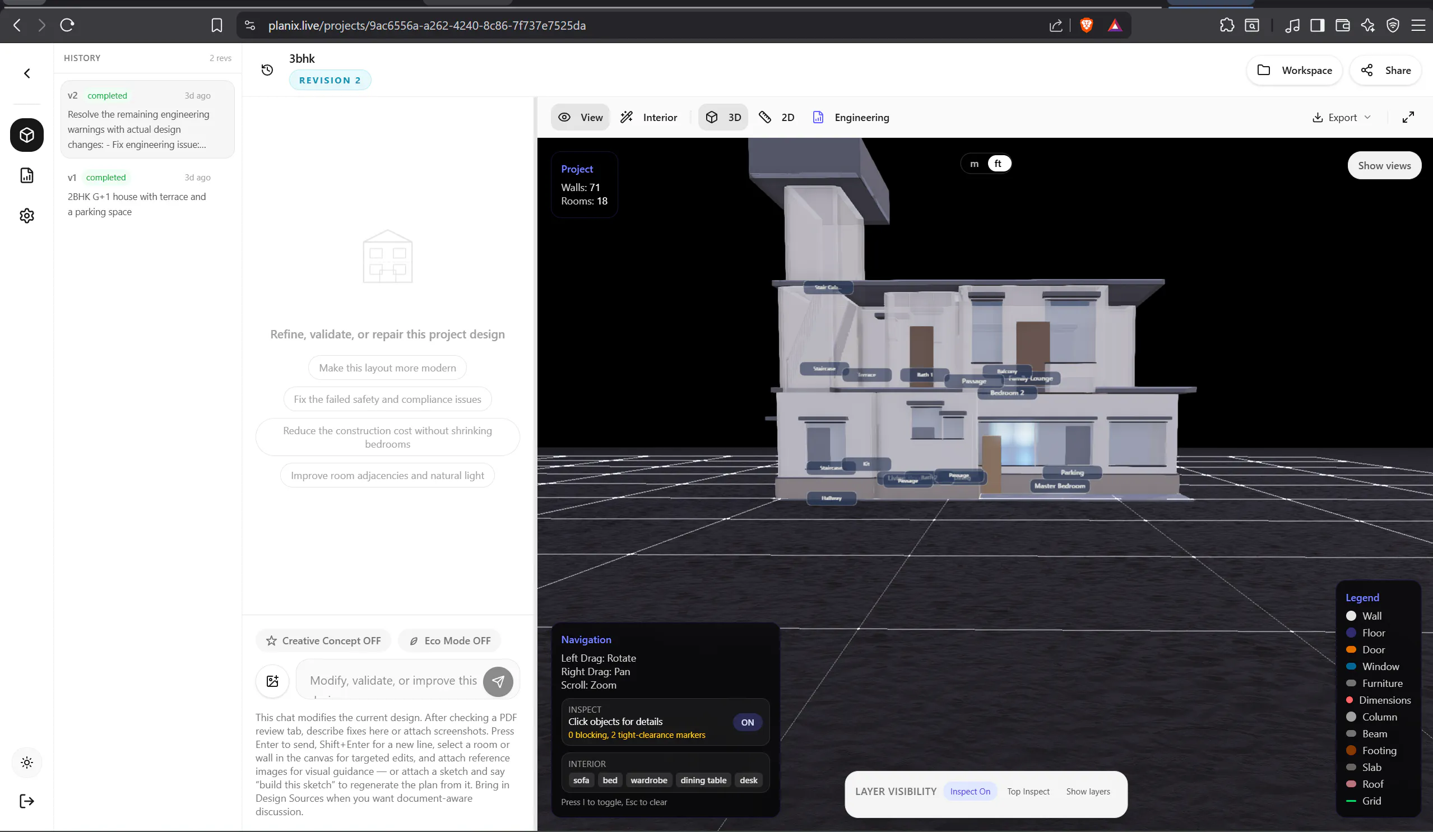Click Show layers
Viewport: 1433px width, 832px height.
click(1088, 791)
